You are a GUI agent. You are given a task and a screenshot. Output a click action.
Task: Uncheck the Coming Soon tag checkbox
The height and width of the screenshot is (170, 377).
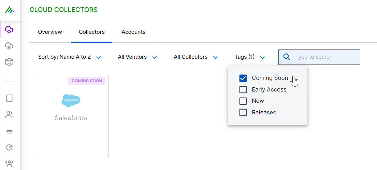(243, 78)
